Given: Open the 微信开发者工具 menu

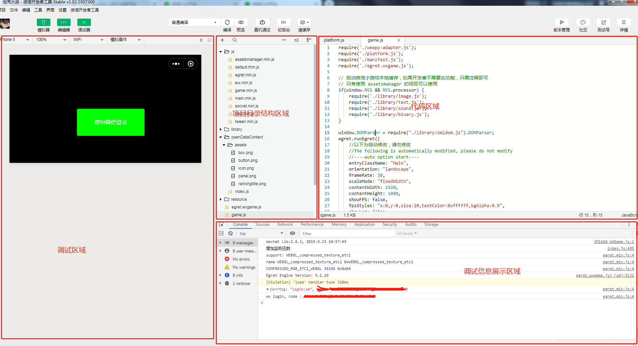Looking at the screenshot, I should [85, 10].
